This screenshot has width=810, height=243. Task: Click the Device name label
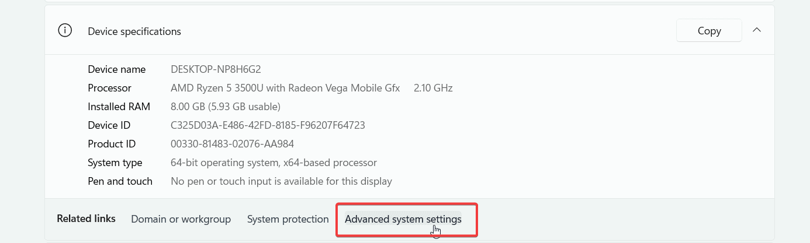[116, 69]
